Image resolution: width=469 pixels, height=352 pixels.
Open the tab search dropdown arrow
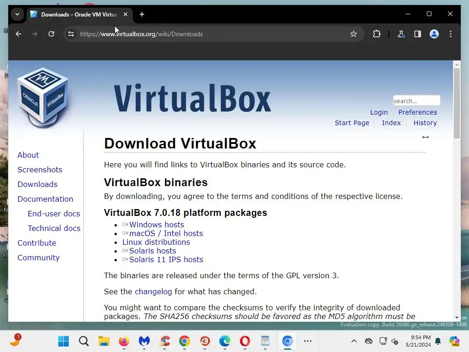[17, 14]
